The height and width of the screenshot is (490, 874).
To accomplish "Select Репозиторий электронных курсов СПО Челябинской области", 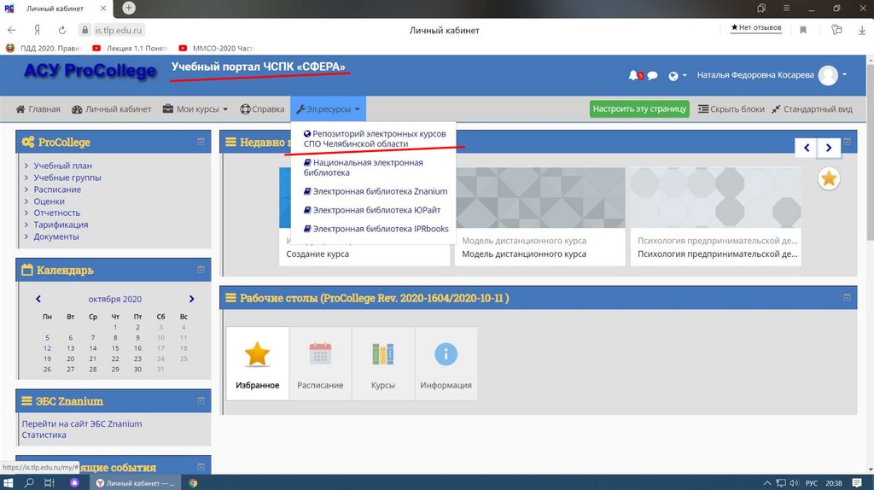I will pyautogui.click(x=374, y=139).
